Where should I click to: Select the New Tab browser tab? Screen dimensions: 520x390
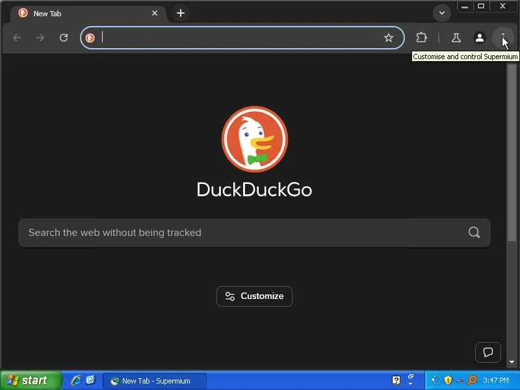[88, 14]
